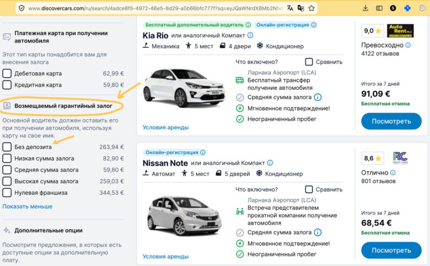Click the meet and greet icon for Nissan Note
Screen dimensions: 430x266
click(240, 212)
